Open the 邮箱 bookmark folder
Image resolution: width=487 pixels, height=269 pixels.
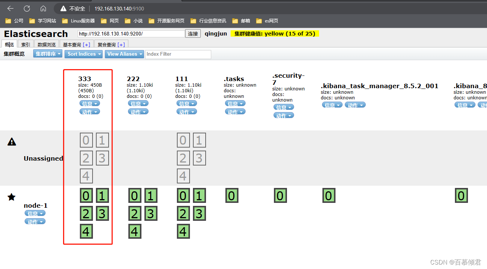(x=241, y=21)
